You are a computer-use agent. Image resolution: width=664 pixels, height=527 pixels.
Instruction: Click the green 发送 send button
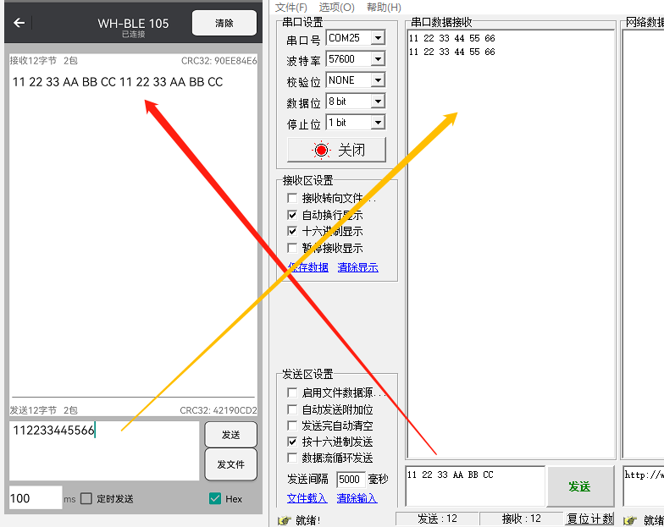tap(579, 486)
